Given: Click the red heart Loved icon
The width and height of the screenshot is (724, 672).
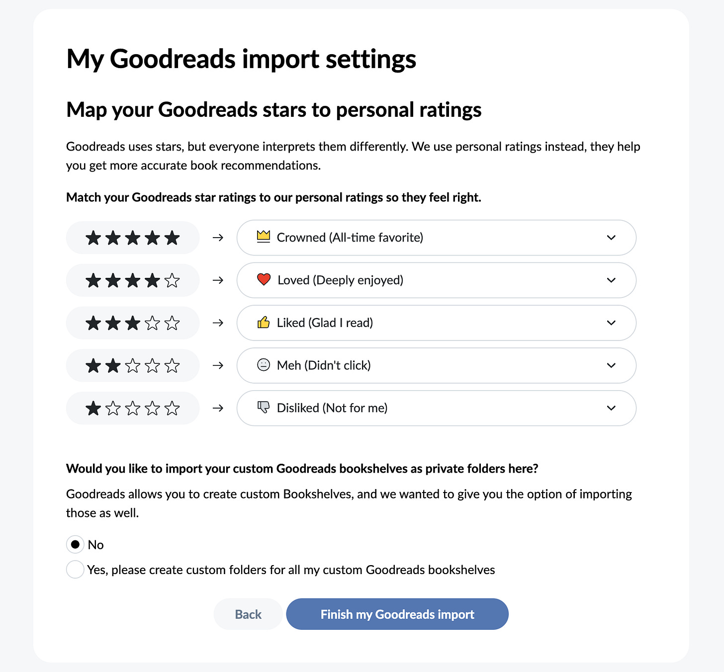Looking at the screenshot, I should pos(264,279).
